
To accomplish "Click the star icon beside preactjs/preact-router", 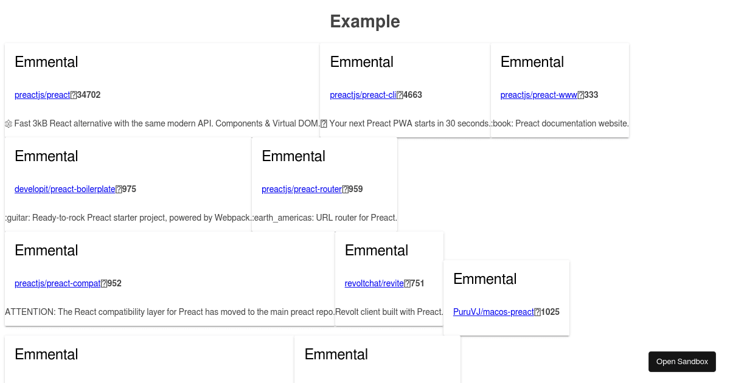I will point(344,189).
